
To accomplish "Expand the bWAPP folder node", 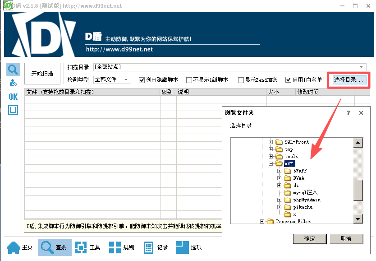I will coord(279,171).
